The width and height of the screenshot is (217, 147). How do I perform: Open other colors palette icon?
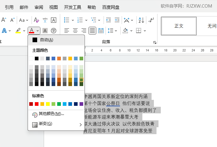[35, 115]
